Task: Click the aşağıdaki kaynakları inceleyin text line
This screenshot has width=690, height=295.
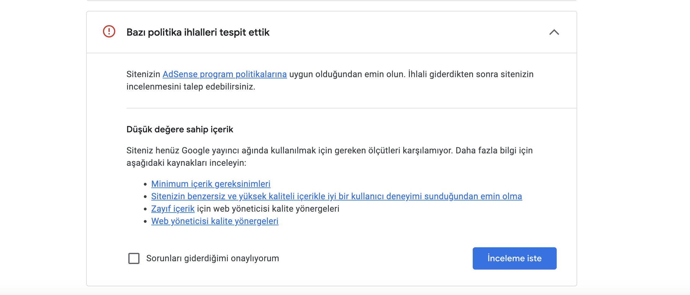Action: click(186, 163)
